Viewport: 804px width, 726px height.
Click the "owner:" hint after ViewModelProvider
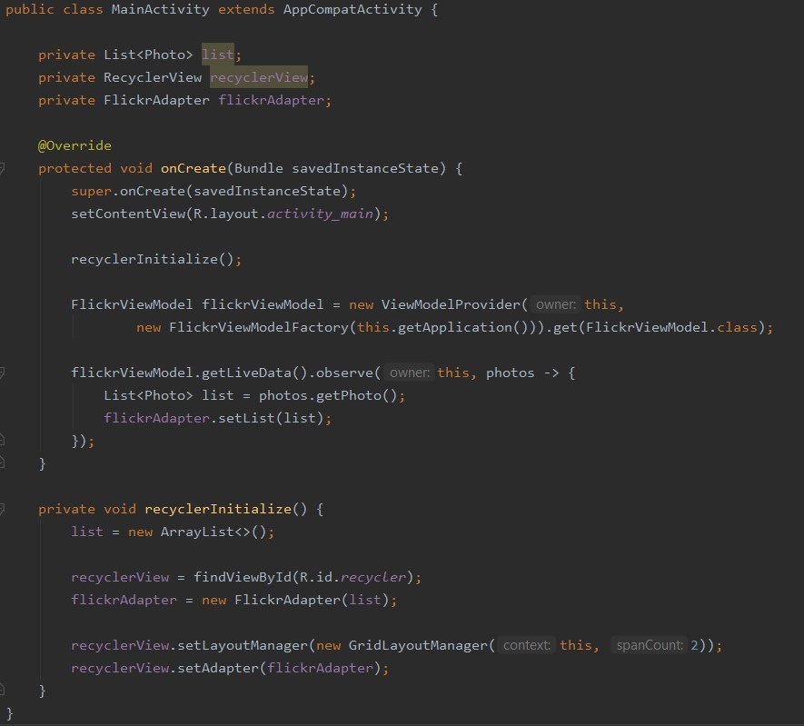click(556, 304)
